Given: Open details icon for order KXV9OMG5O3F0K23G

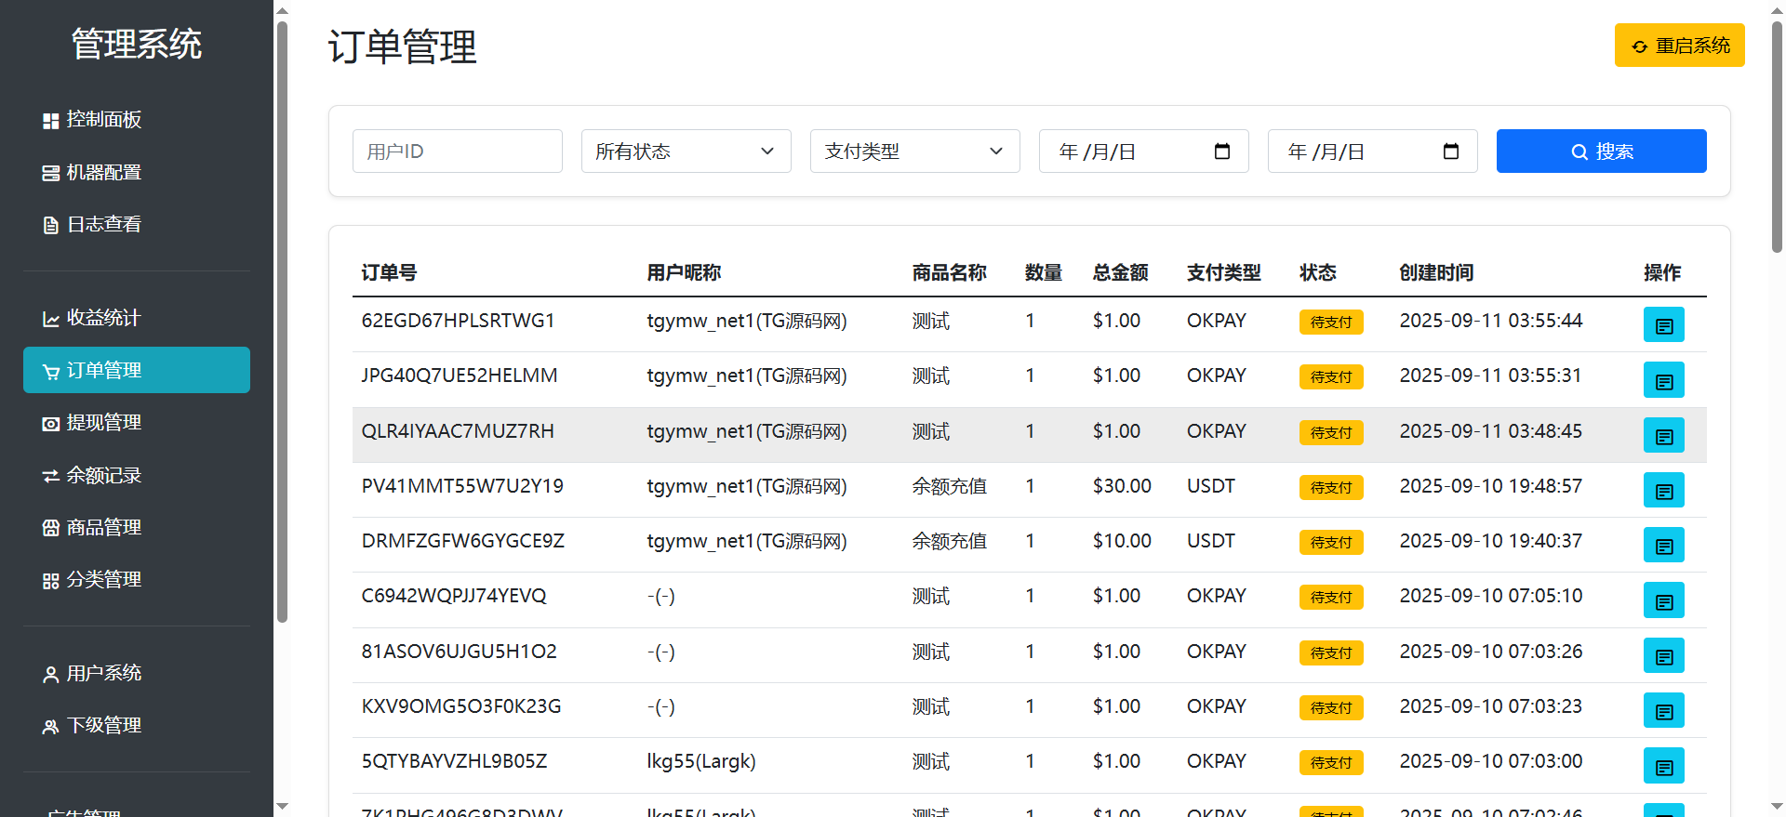Looking at the screenshot, I should pos(1663,711).
